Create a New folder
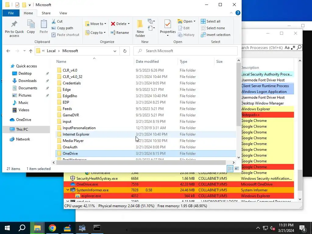Viewport: 312px width, 234px height. pos(140,28)
